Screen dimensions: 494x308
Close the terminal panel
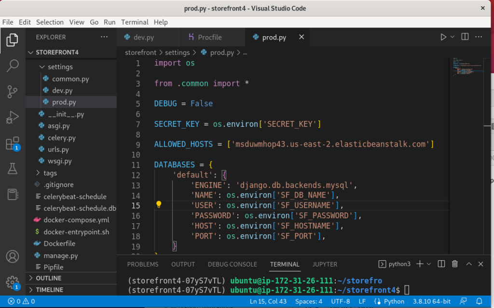click(480, 264)
